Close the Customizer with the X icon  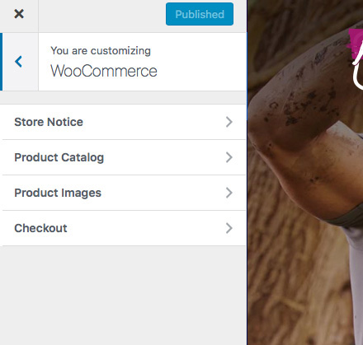tap(19, 14)
